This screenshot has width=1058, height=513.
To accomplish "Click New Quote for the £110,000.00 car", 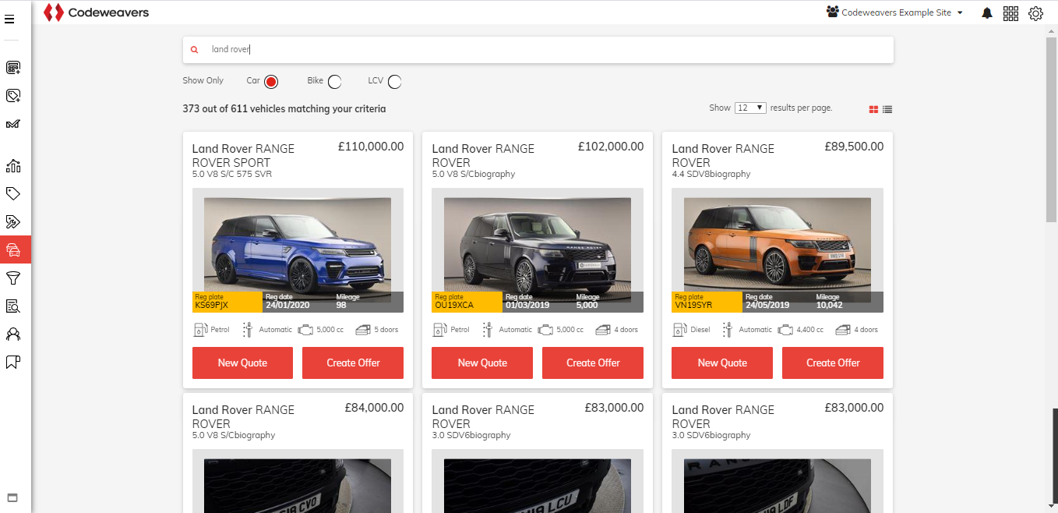I will [x=242, y=363].
